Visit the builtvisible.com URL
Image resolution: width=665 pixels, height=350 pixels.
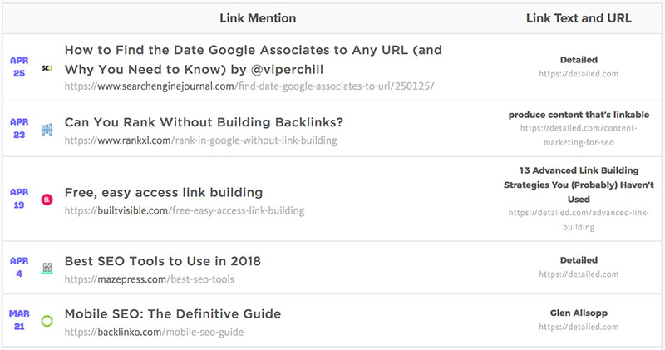(x=184, y=210)
